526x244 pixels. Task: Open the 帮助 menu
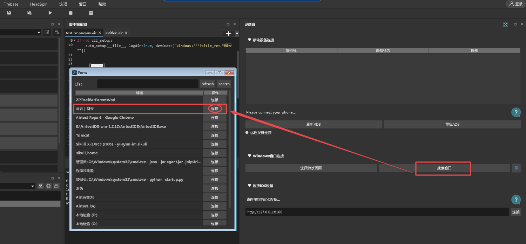point(102,4)
